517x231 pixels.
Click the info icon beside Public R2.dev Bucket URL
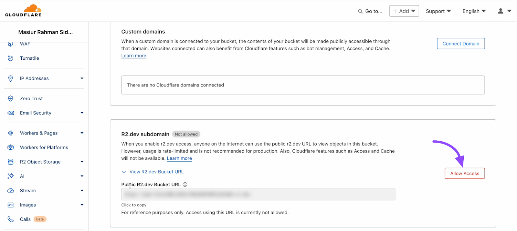tap(185, 185)
